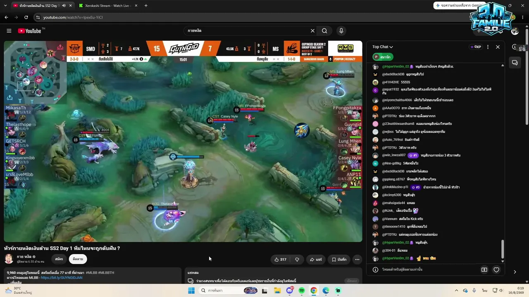This screenshot has width=529, height=297.
Task: Open the channel avatar beside the title
Action: [x=9, y=259]
